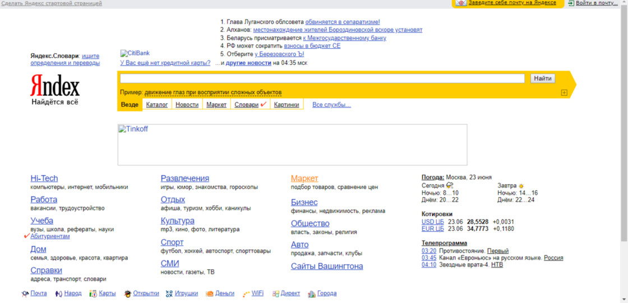This screenshot has height=303, width=628.
Task: Open the Учеба category
Action: coord(41,221)
